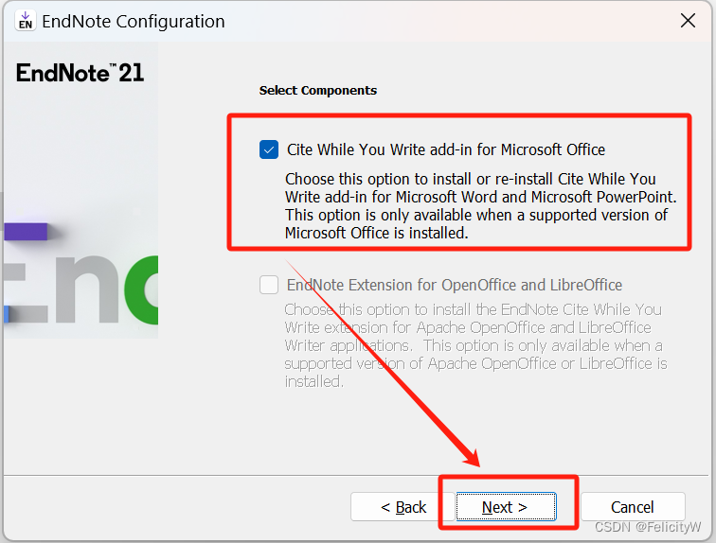
Task: Click the EndNote 21 logo
Action: click(x=80, y=73)
